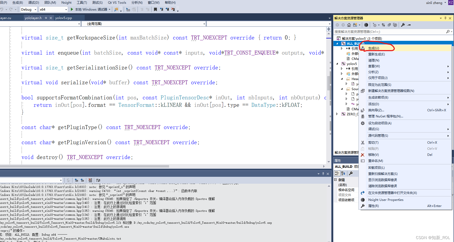Viewport: 454px width, 242px height.
Task: Pin the Solution Explorer panel open
Action: pyautogui.click(x=446, y=18)
